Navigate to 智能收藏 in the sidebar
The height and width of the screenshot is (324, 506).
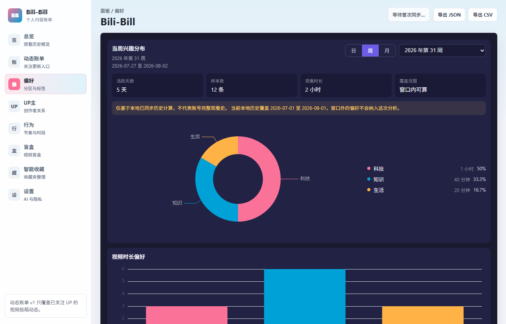[45, 173]
